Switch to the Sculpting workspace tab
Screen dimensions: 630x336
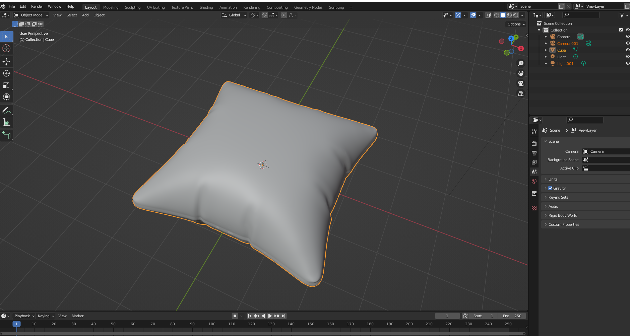pos(133,7)
